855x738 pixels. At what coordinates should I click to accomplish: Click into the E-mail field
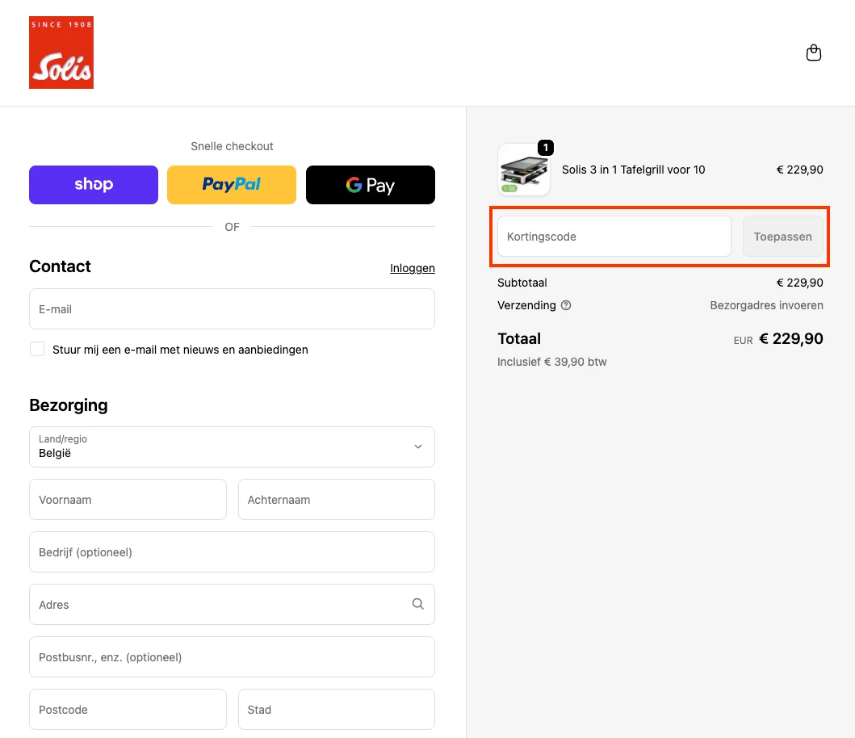(232, 309)
